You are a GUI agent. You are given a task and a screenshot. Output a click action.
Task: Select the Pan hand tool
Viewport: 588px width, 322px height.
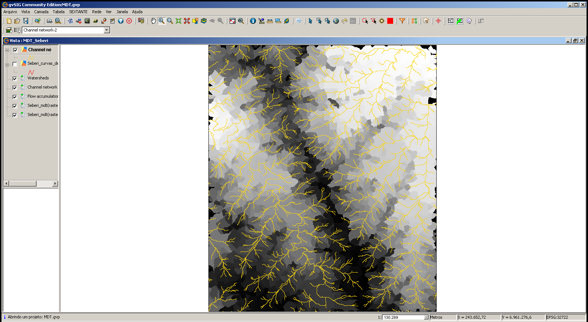153,21
